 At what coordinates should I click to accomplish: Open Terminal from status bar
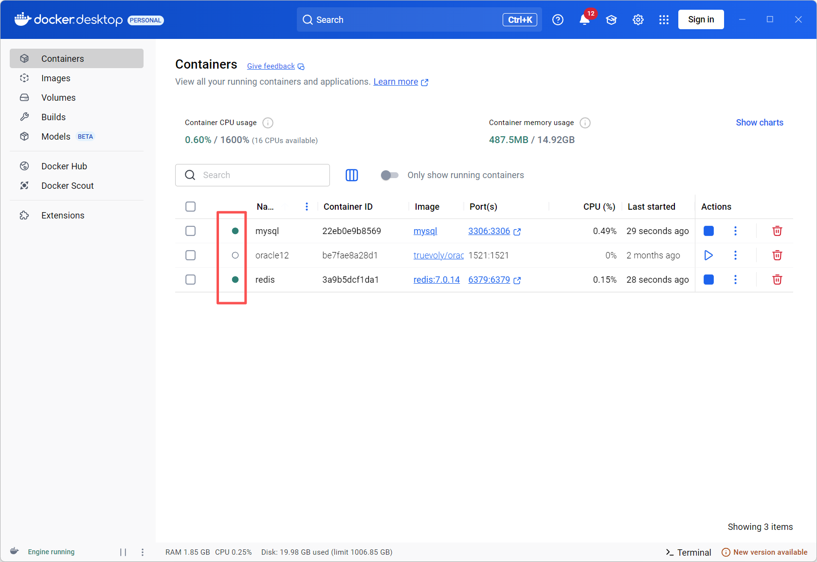(688, 552)
